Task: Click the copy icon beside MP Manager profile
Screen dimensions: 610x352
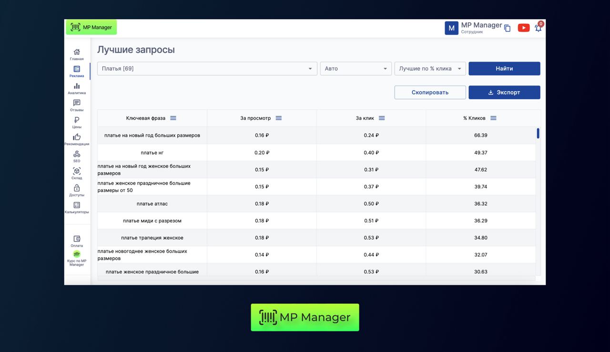Action: pos(507,29)
